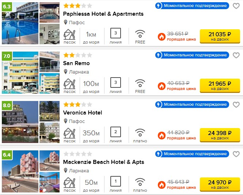Click the Paphiessa main pool photo
The image size is (243, 195).
tap(20, 23)
